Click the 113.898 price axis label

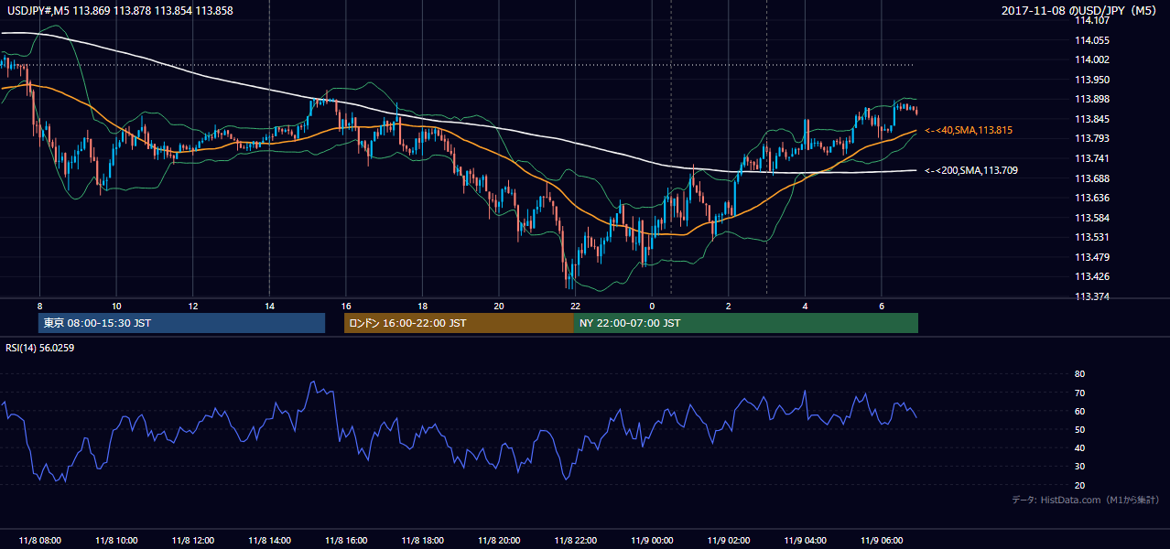pyautogui.click(x=1092, y=99)
